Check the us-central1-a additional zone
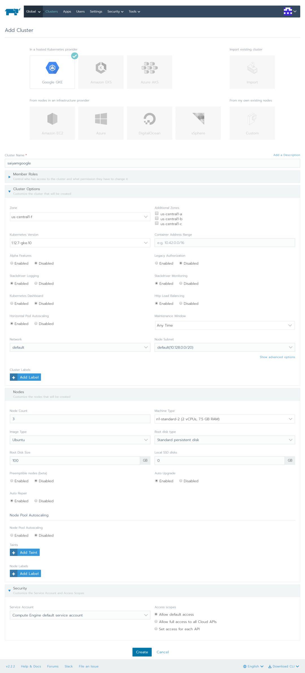The height and width of the screenshot is (673, 305). coord(157,214)
